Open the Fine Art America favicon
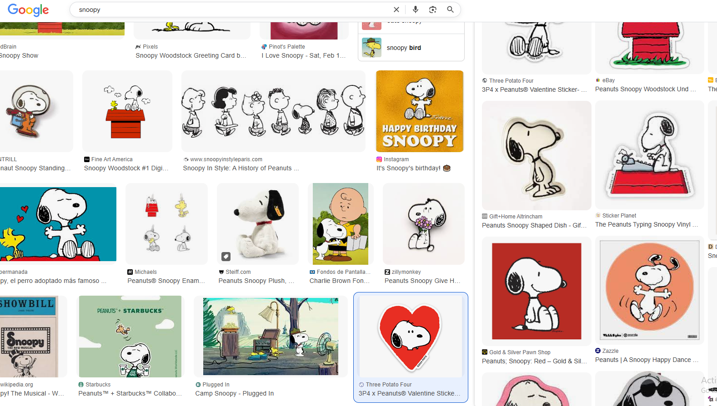The height and width of the screenshot is (406, 717). point(87,159)
